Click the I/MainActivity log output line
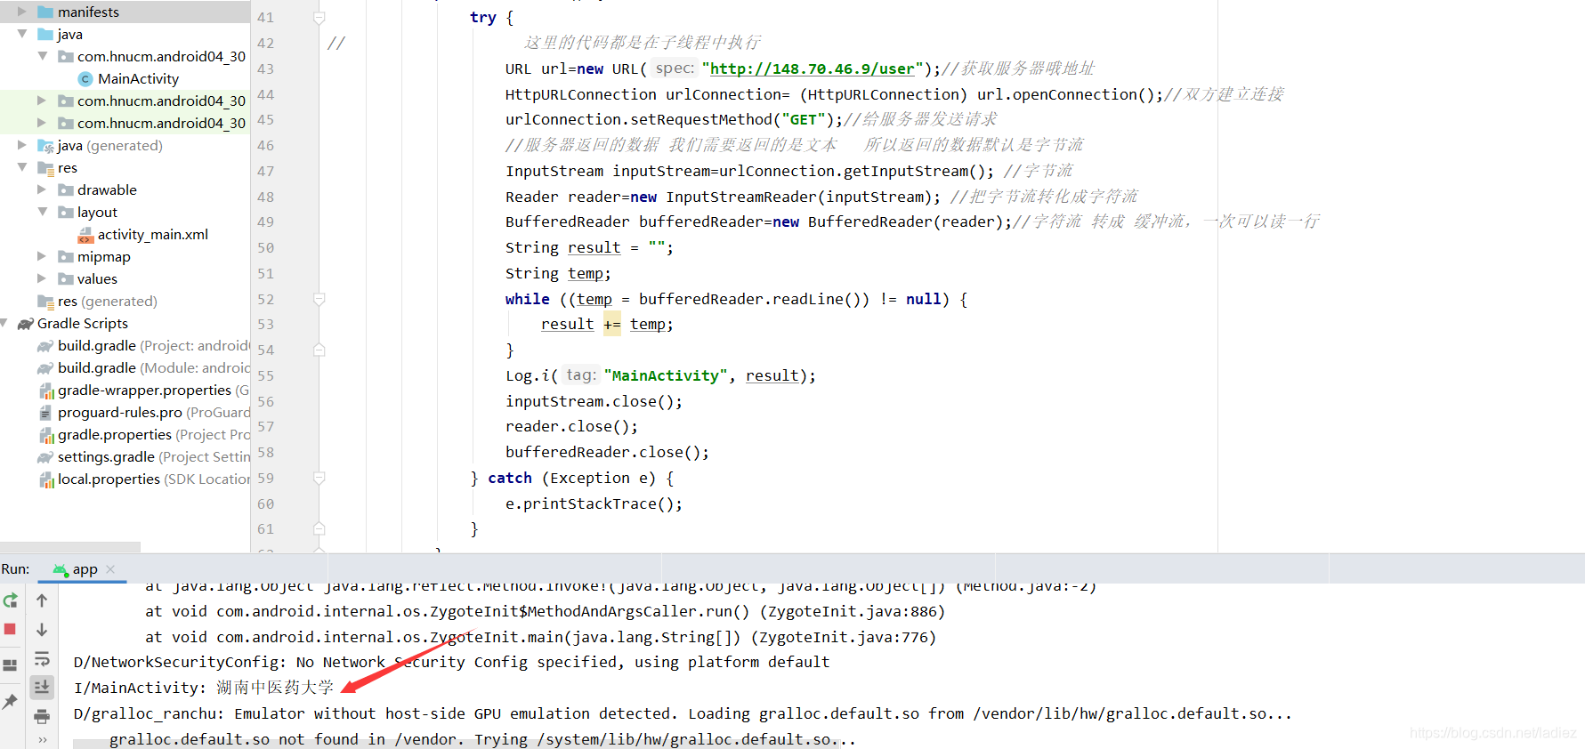The image size is (1585, 749). coord(204,688)
